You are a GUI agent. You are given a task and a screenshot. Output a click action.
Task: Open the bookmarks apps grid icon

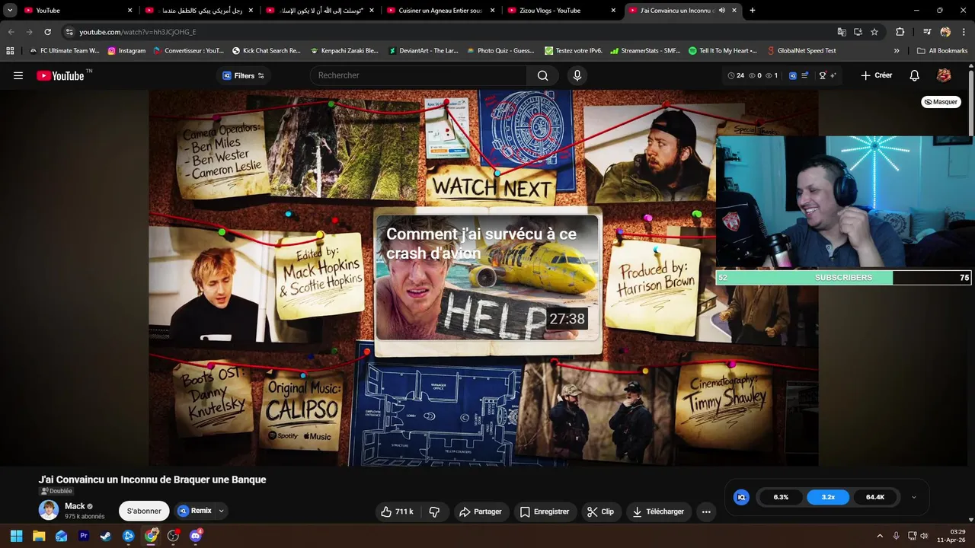tap(10, 51)
